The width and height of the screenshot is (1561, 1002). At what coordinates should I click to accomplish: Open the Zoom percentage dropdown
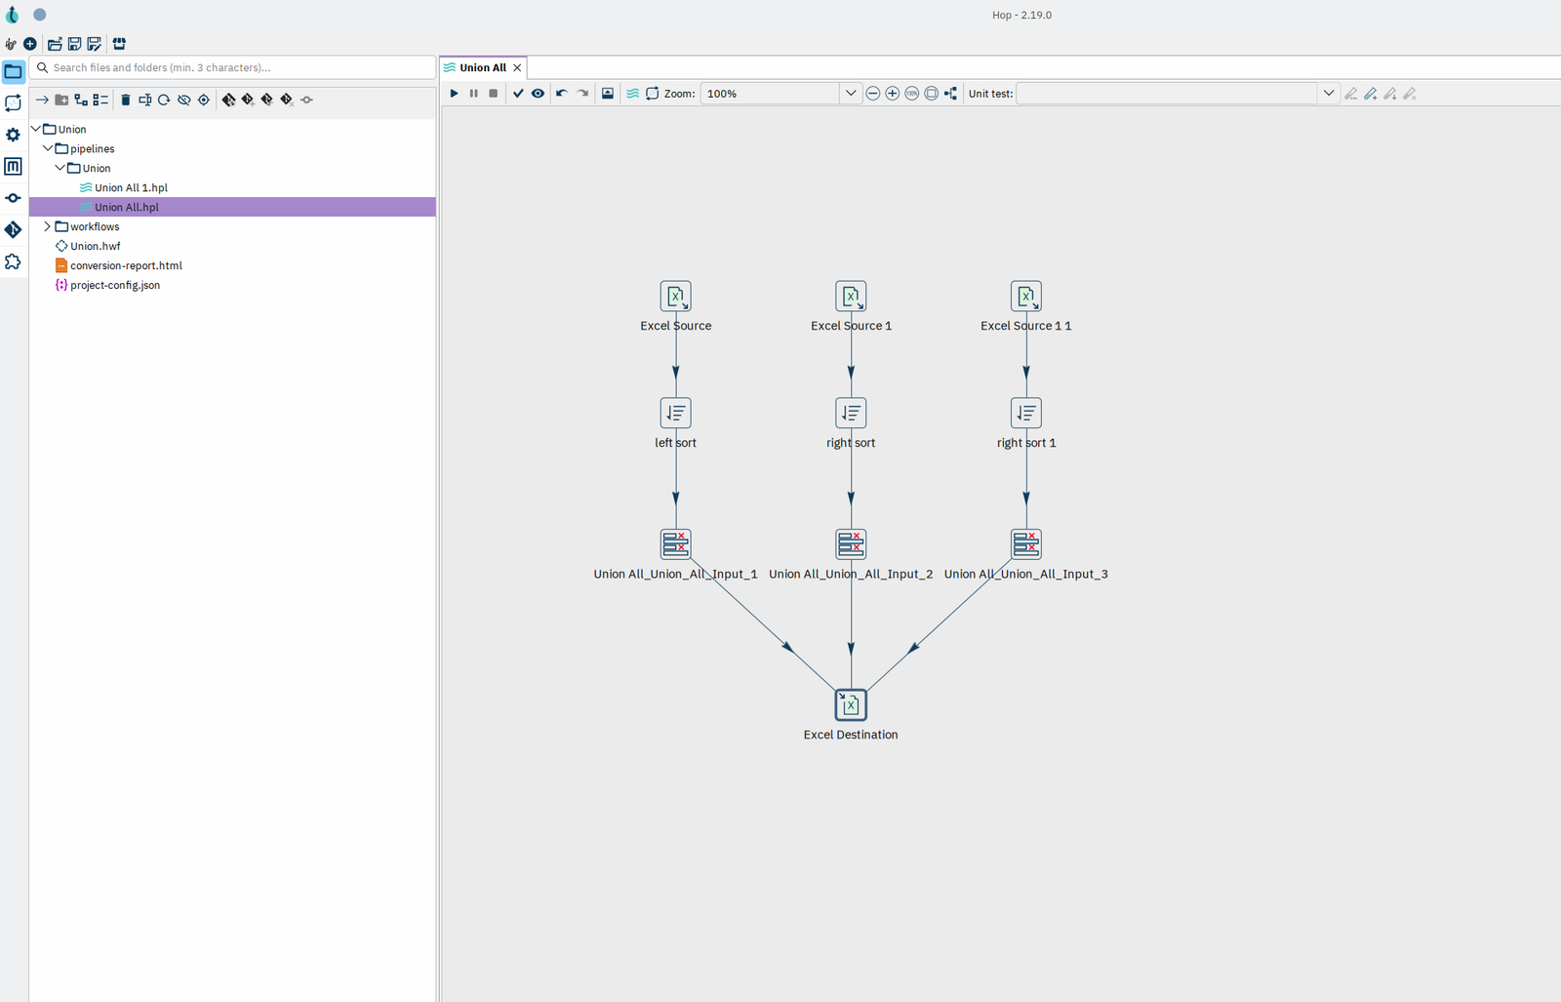(x=851, y=94)
